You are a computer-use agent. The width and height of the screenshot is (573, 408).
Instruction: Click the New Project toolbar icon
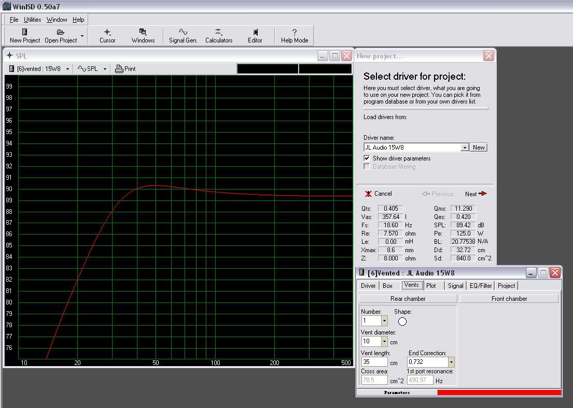coord(24,32)
